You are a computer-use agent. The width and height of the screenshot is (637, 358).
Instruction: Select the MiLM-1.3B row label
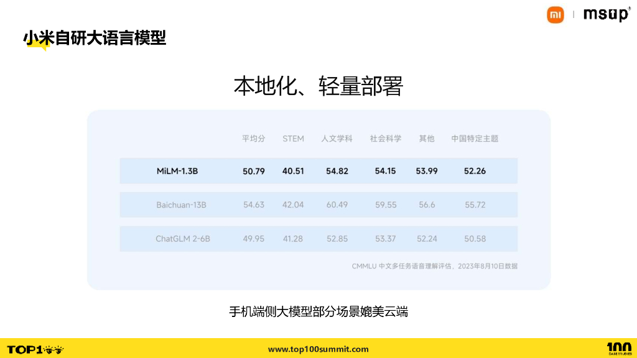tap(177, 172)
